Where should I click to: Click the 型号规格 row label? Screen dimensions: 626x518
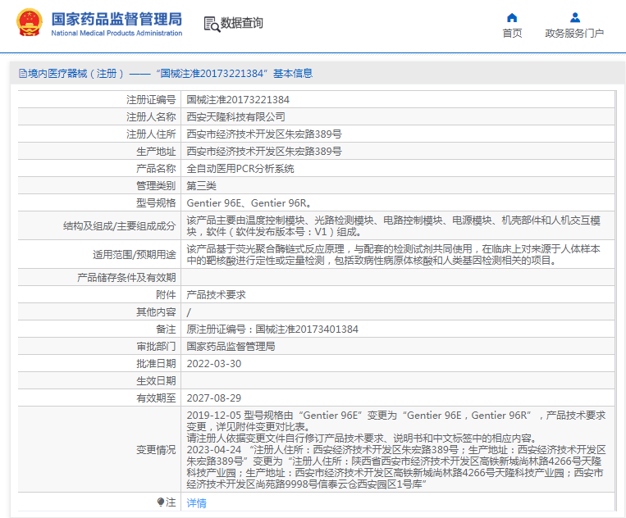(x=156, y=203)
